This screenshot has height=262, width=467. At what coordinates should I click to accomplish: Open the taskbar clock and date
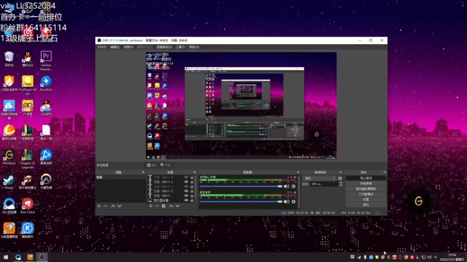[x=452, y=257]
